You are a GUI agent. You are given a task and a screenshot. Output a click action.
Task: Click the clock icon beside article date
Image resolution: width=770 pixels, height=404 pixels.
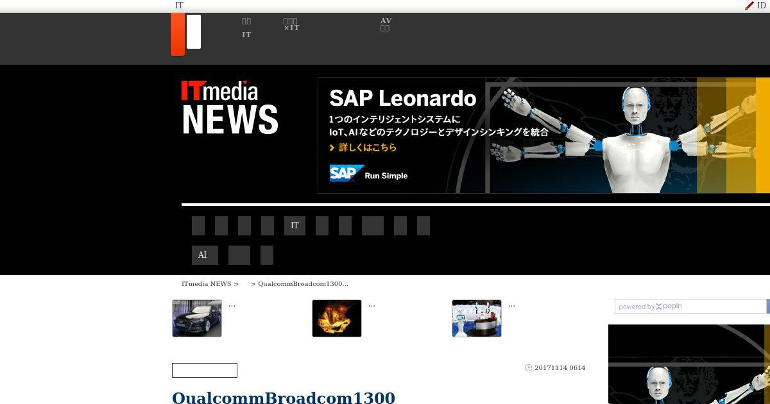tap(528, 368)
